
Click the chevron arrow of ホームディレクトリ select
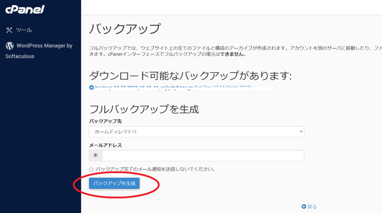(301, 131)
